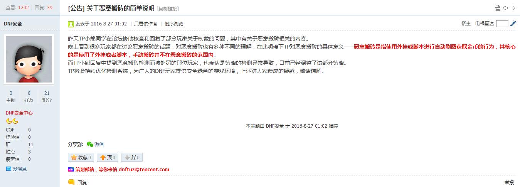Click the yellow reply bubble icon

click(x=71, y=182)
